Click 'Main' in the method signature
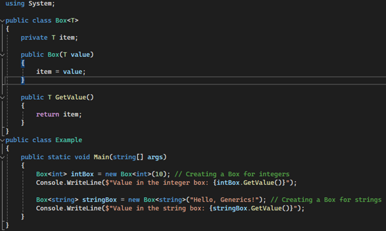386x231 pixels. pyautogui.click(x=101, y=157)
